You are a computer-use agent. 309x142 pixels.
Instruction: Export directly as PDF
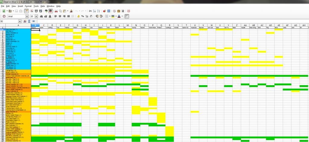[x=32, y=11]
